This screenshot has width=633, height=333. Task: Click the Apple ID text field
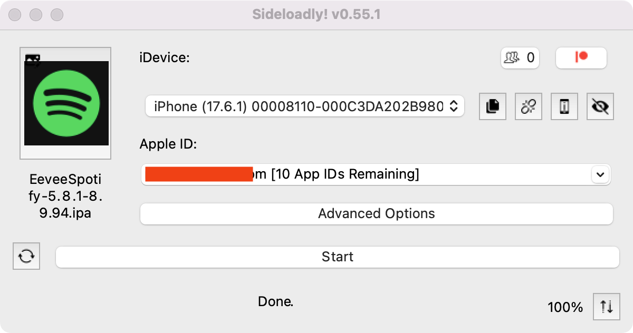[x=364, y=174]
